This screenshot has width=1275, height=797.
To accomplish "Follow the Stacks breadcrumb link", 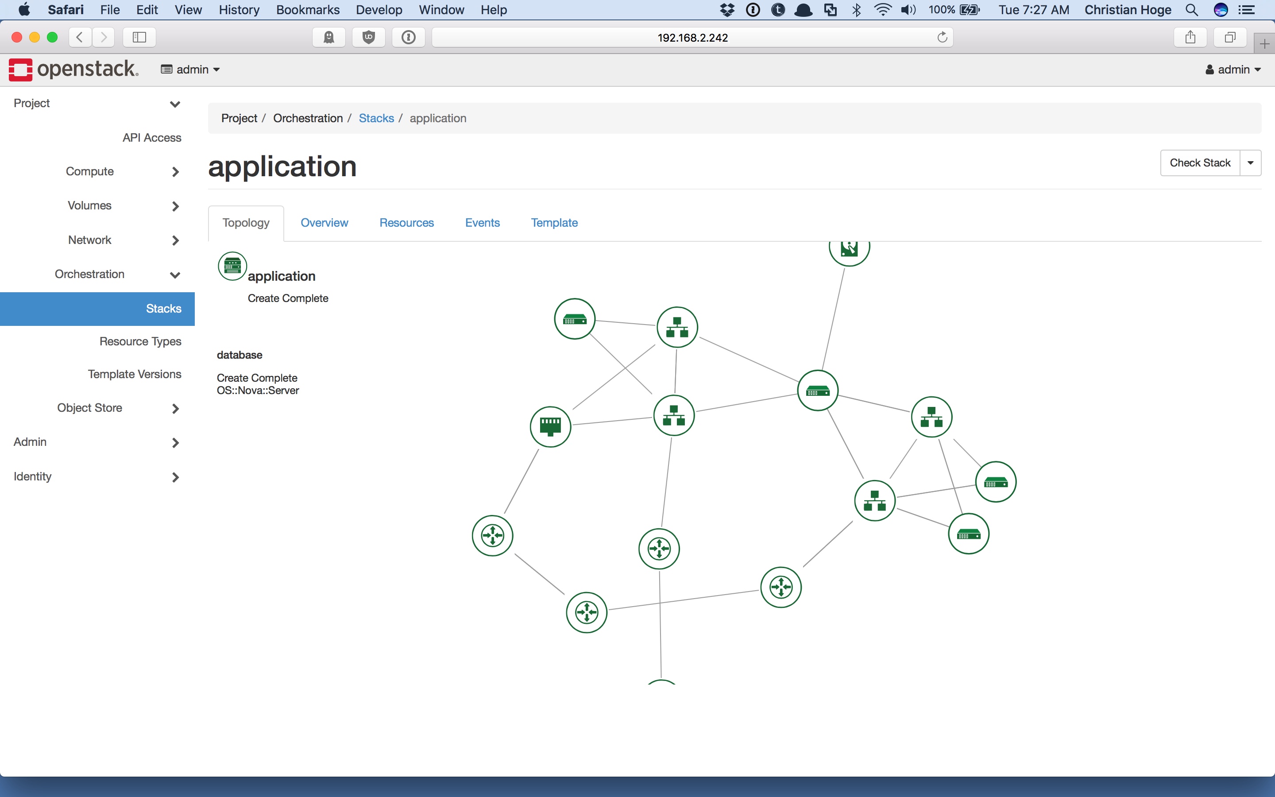I will click(x=376, y=118).
